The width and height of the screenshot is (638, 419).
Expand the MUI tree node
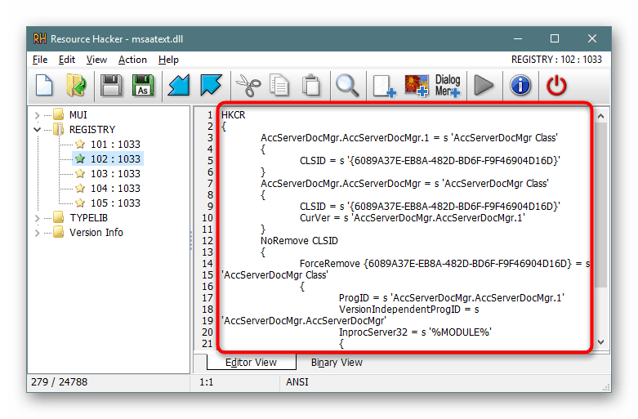[37, 115]
